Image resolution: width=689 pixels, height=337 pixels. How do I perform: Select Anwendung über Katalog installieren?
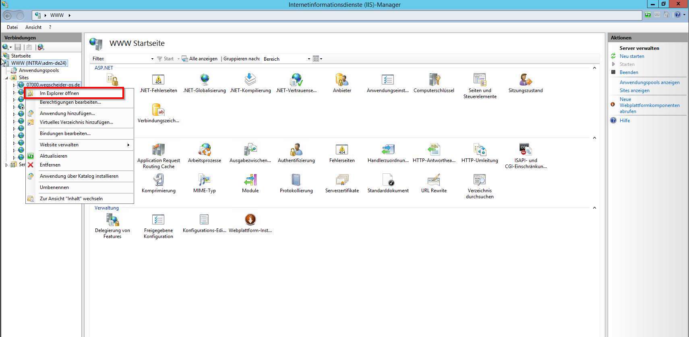coord(79,176)
